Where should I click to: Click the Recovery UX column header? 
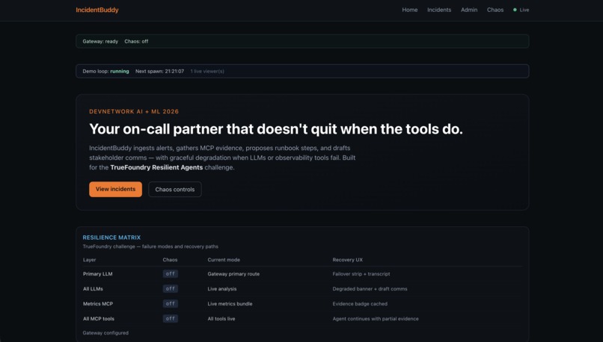(348, 260)
